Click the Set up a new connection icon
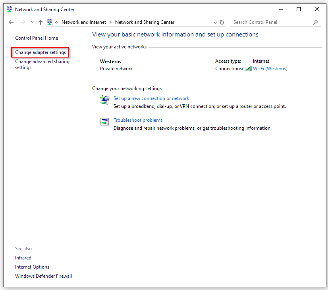Screen dimensions: 328x290 tap(104, 100)
